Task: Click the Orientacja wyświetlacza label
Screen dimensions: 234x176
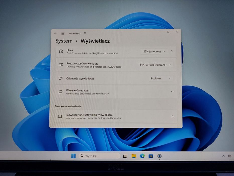Action: 80,78
